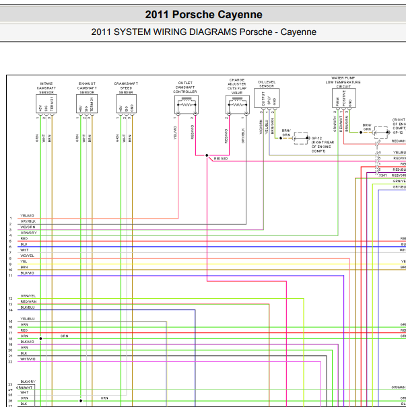The width and height of the screenshot is (406, 407).
Task: Select the outlet camshaft controller solenoid symbol
Action: (187, 104)
